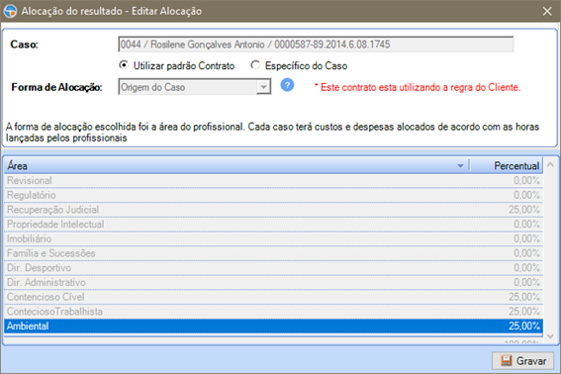This screenshot has width=561, height=374.
Task: Click the 25,00% value of Recuperação Judicial
Action: pos(524,210)
